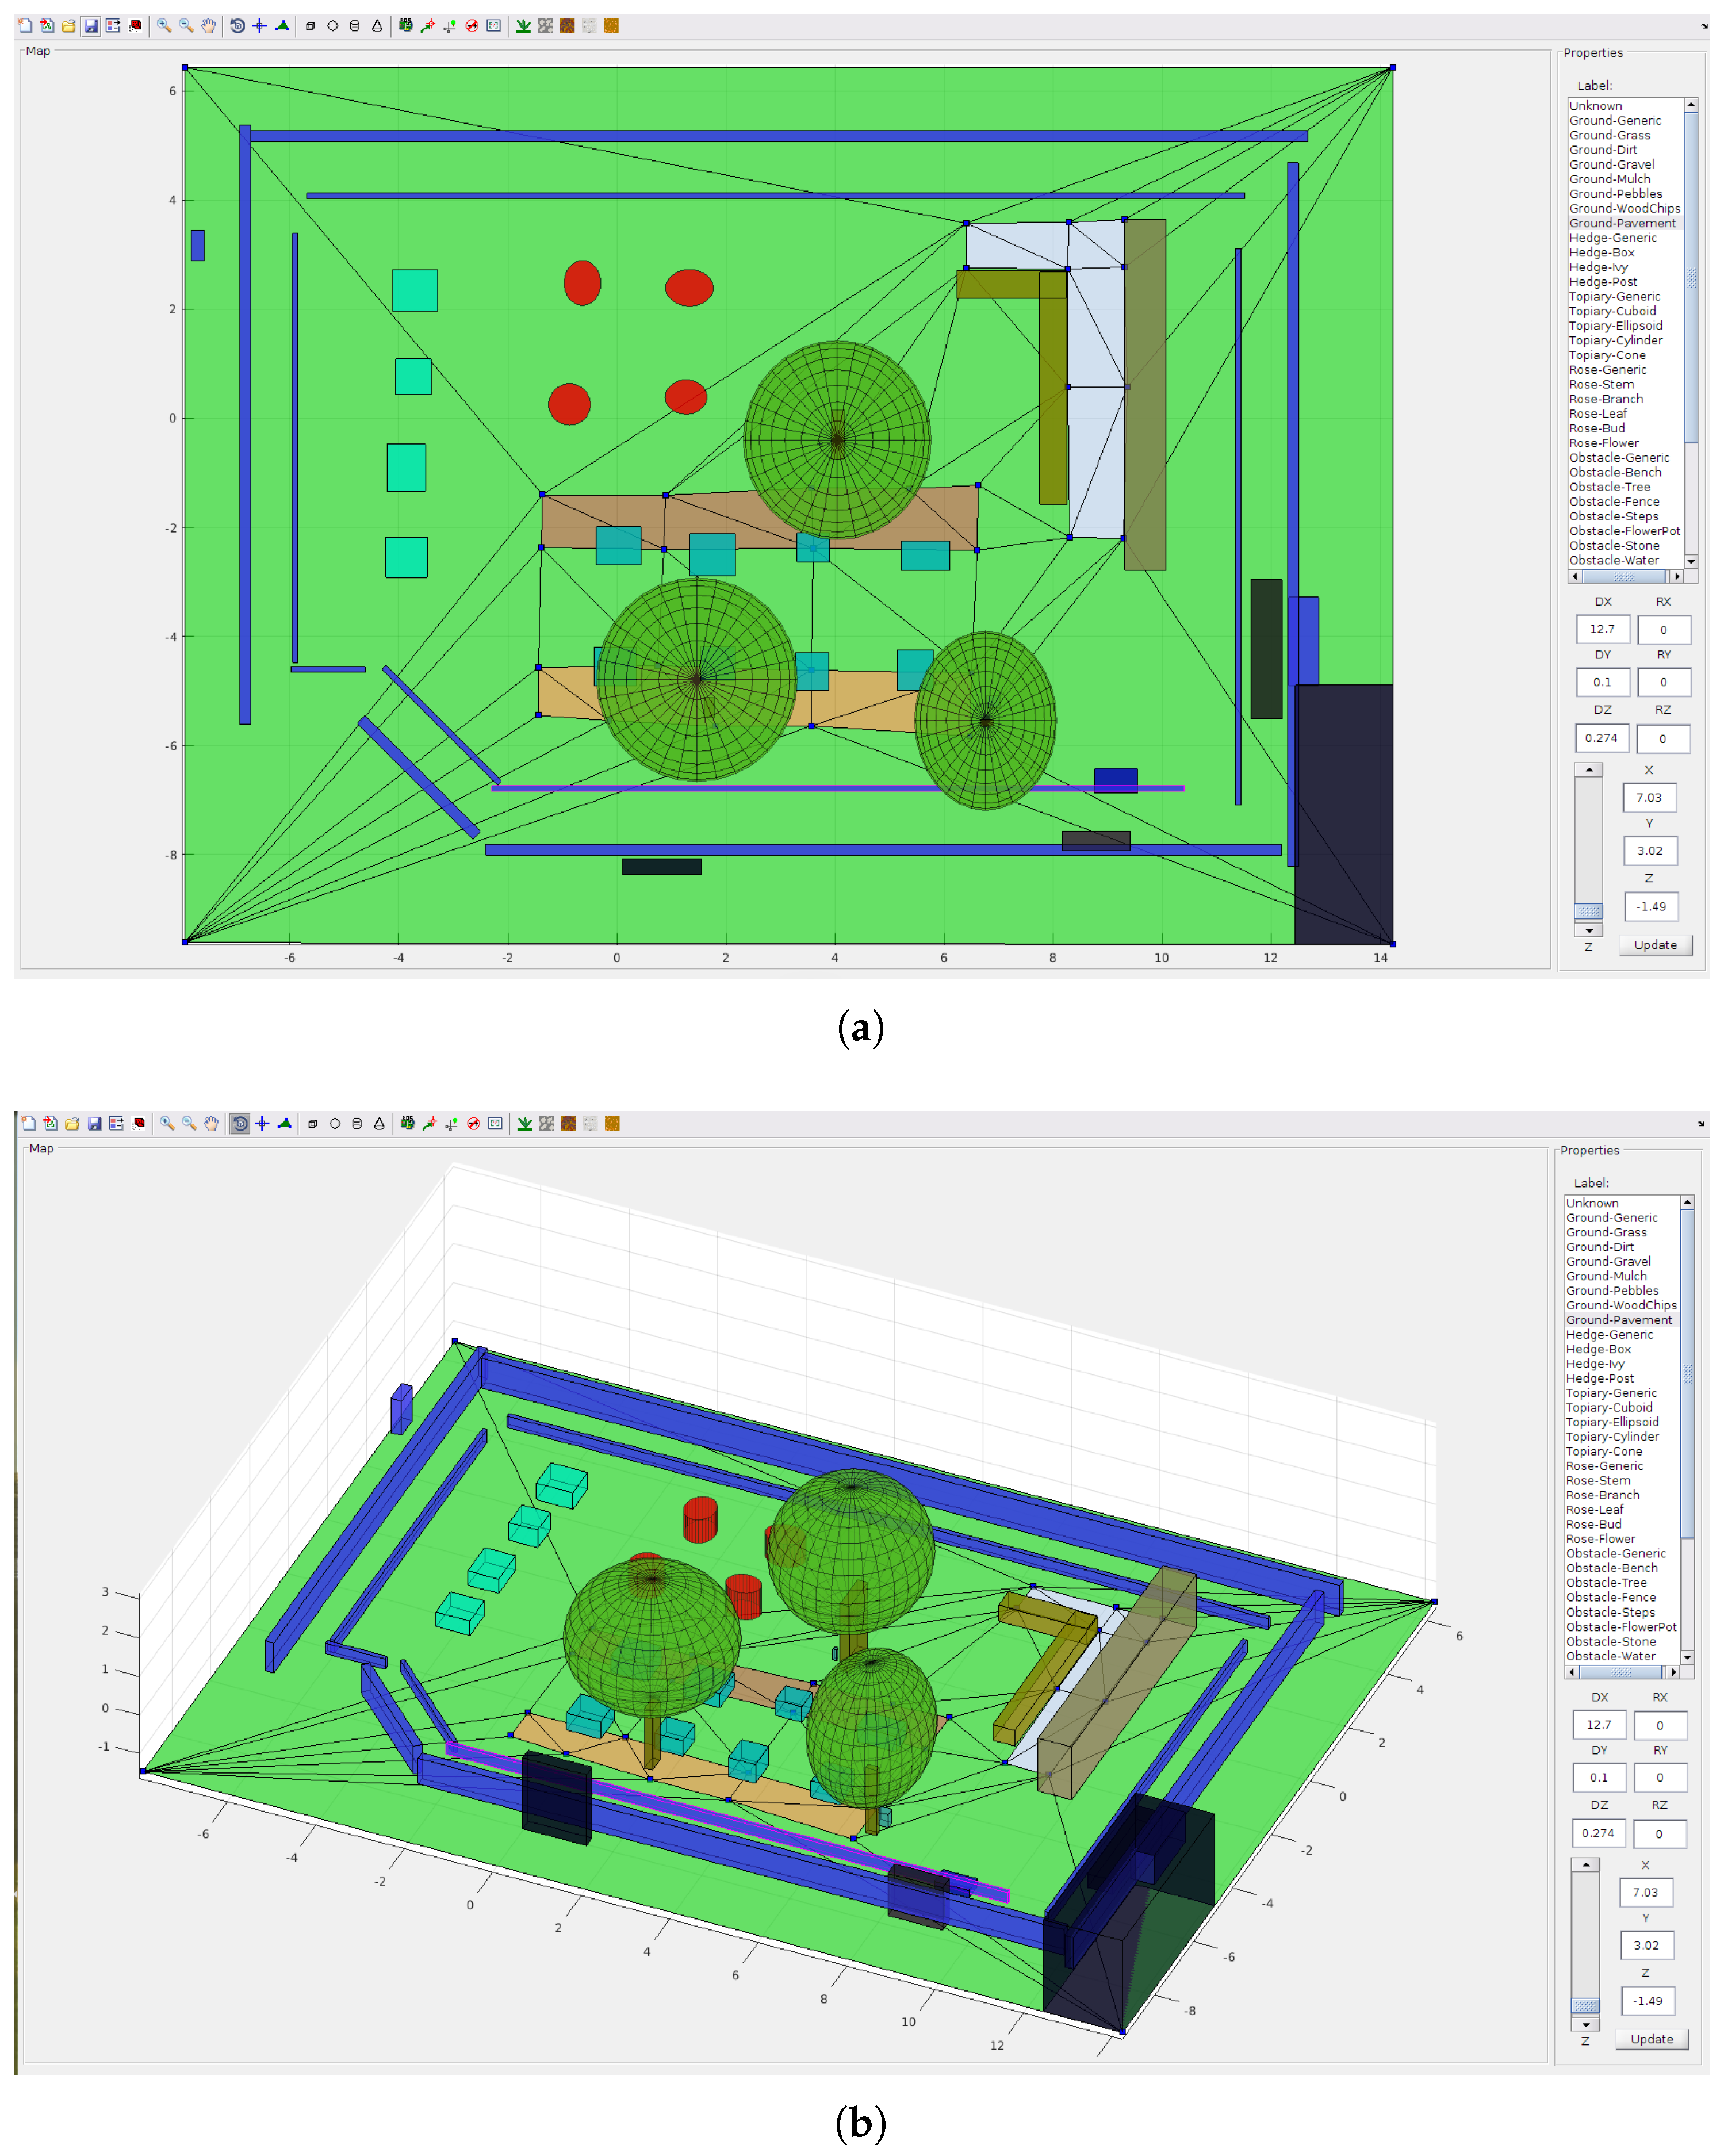Viewport: 1724px width, 2156px height.
Task: Select Topiary-Ellipsoid in the top Label list
Action: (x=1615, y=326)
